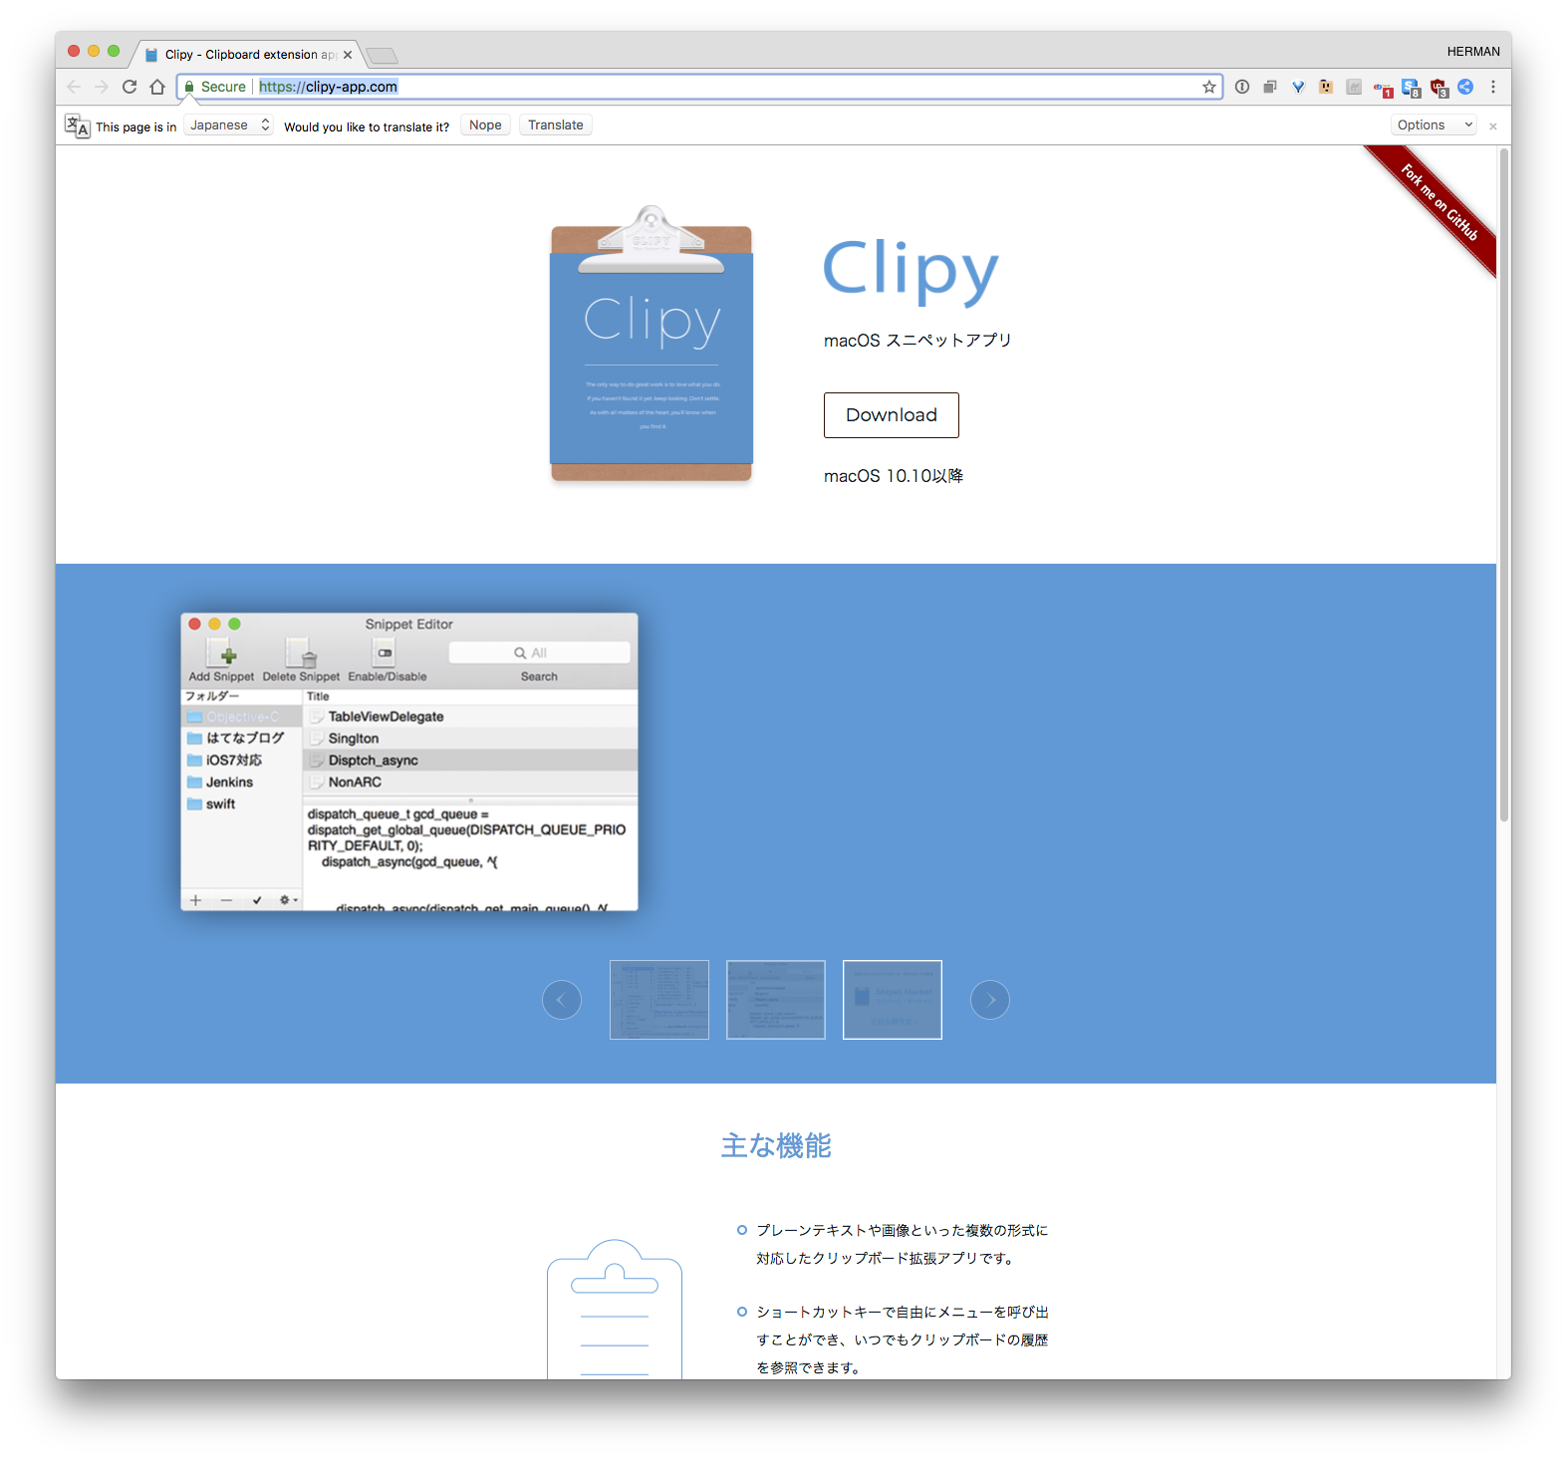Click the macOS 10.10以降 requirement text
The width and height of the screenshot is (1567, 1459).
coord(894,476)
